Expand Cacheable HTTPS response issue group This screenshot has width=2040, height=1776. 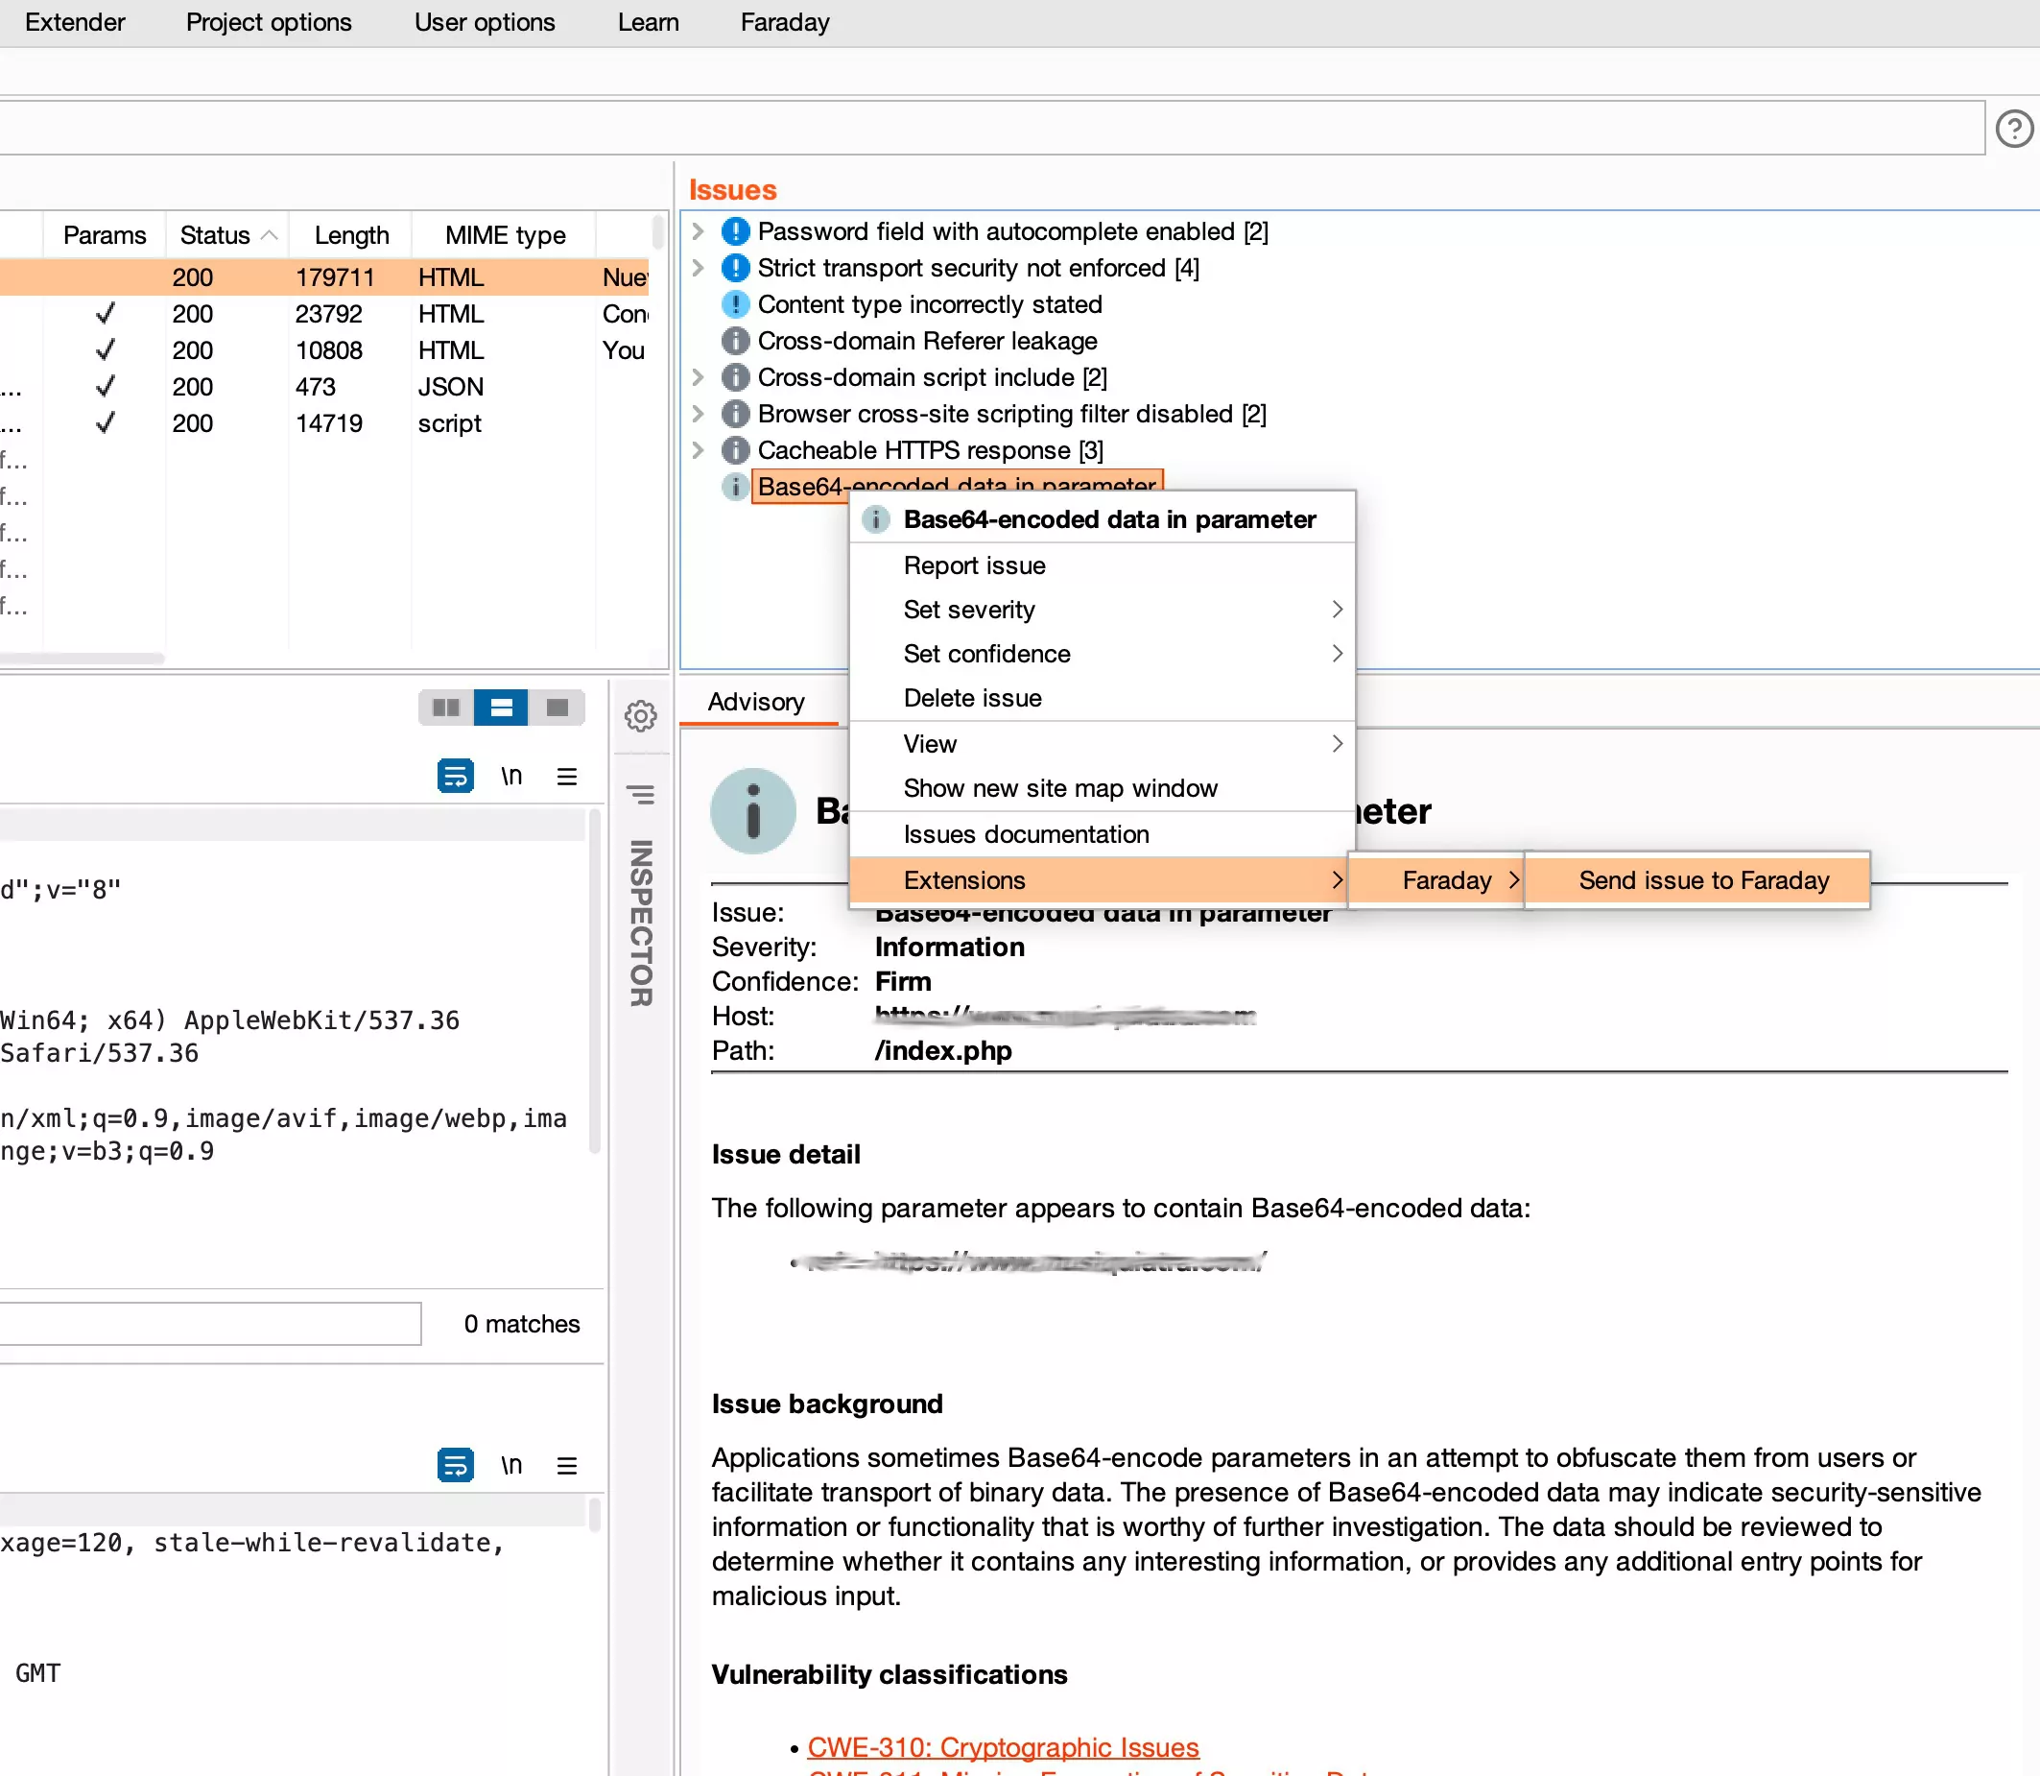698,451
